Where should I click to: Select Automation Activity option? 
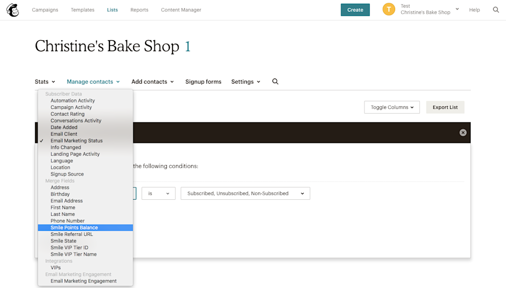(85, 101)
